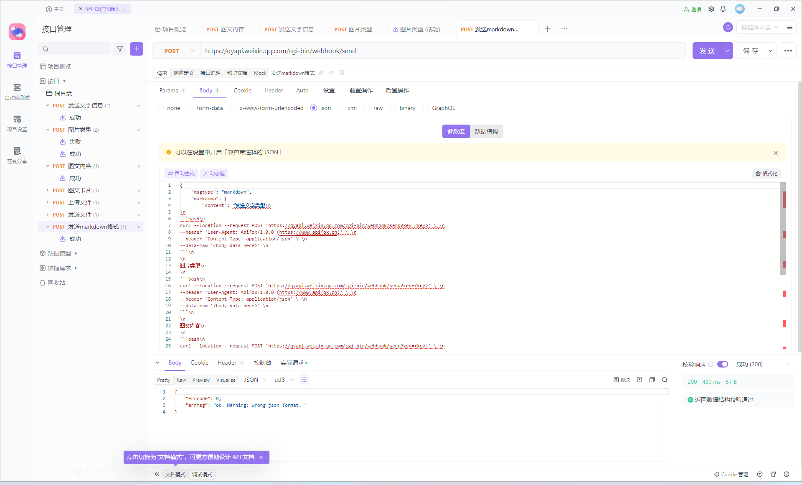Screen dimensions: 802x485
Task: Click the code icon beside 发送markdown格式
Action: (331, 73)
